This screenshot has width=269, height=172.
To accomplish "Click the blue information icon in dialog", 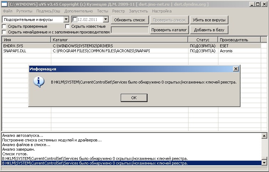I will pos(39,82).
